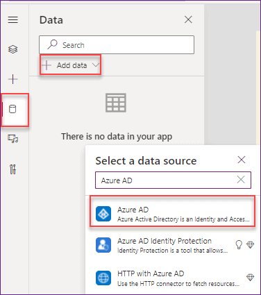
Task: Click the premium diamond icon for Identity Protection
Action: pyautogui.click(x=250, y=244)
